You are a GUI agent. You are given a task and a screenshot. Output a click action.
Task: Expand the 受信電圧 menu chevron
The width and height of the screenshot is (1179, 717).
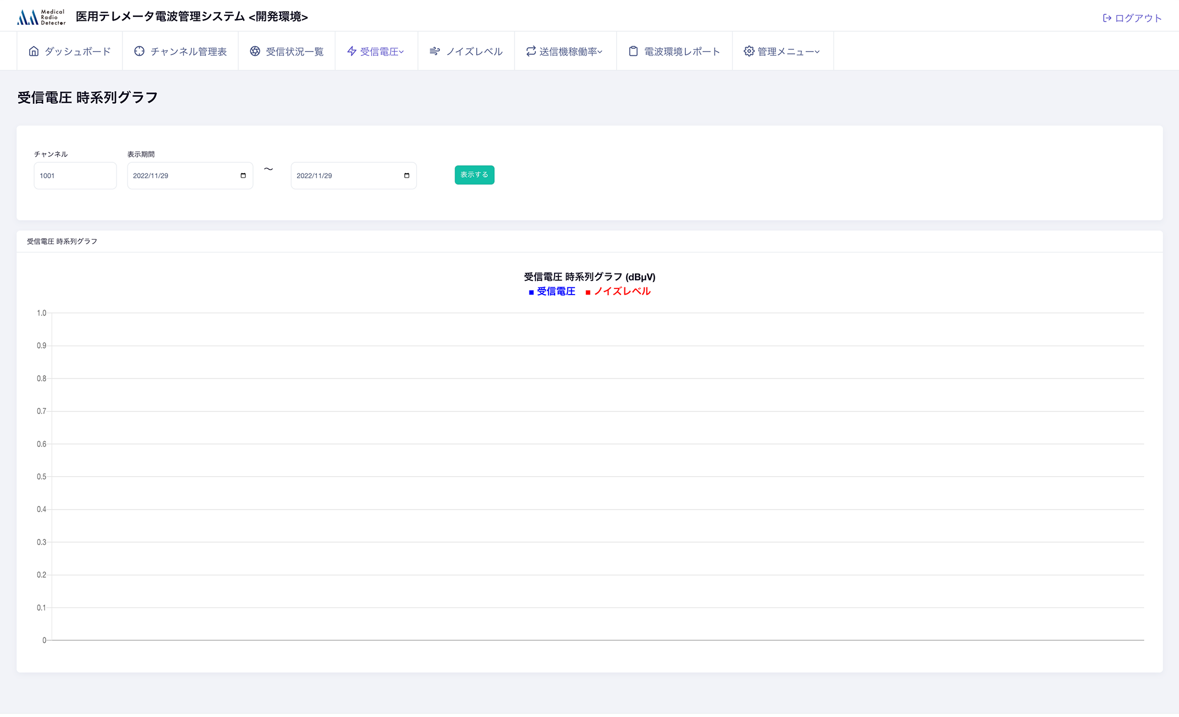pyautogui.click(x=402, y=52)
